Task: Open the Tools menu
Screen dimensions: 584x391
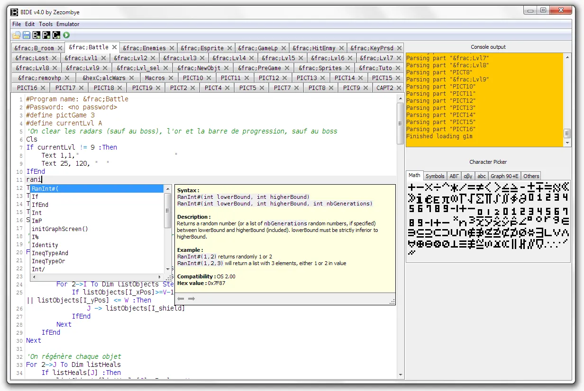Action: point(46,24)
